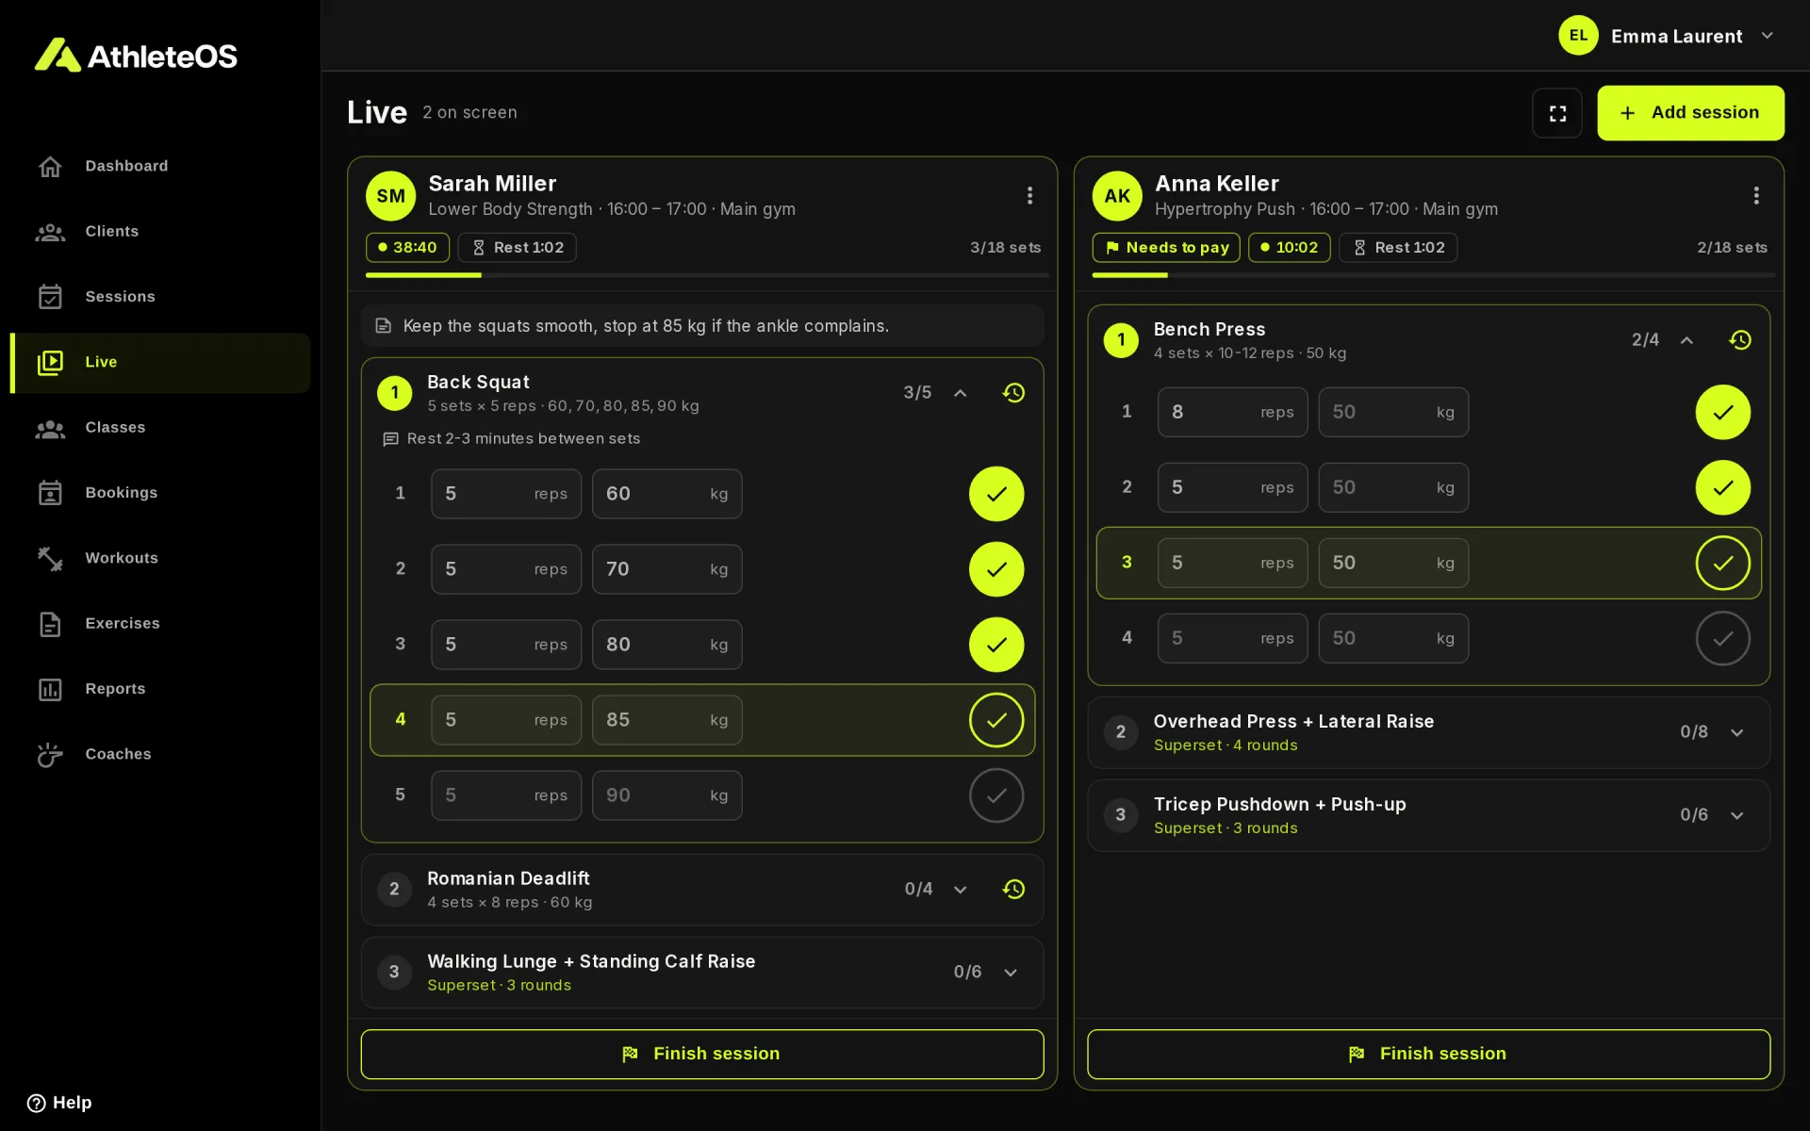Open Workouts in the sidebar
Viewport: 1810px width, 1131px height.
tap(160, 559)
